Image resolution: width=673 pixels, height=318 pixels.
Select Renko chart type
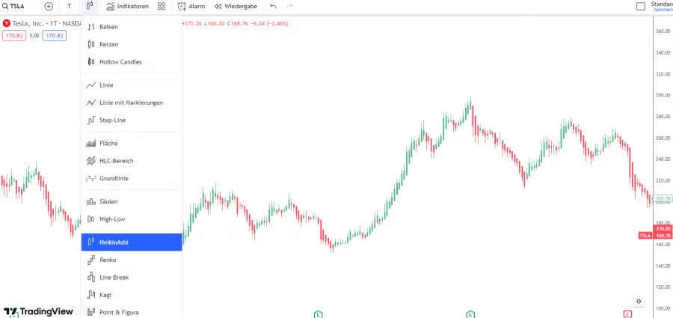point(132,260)
